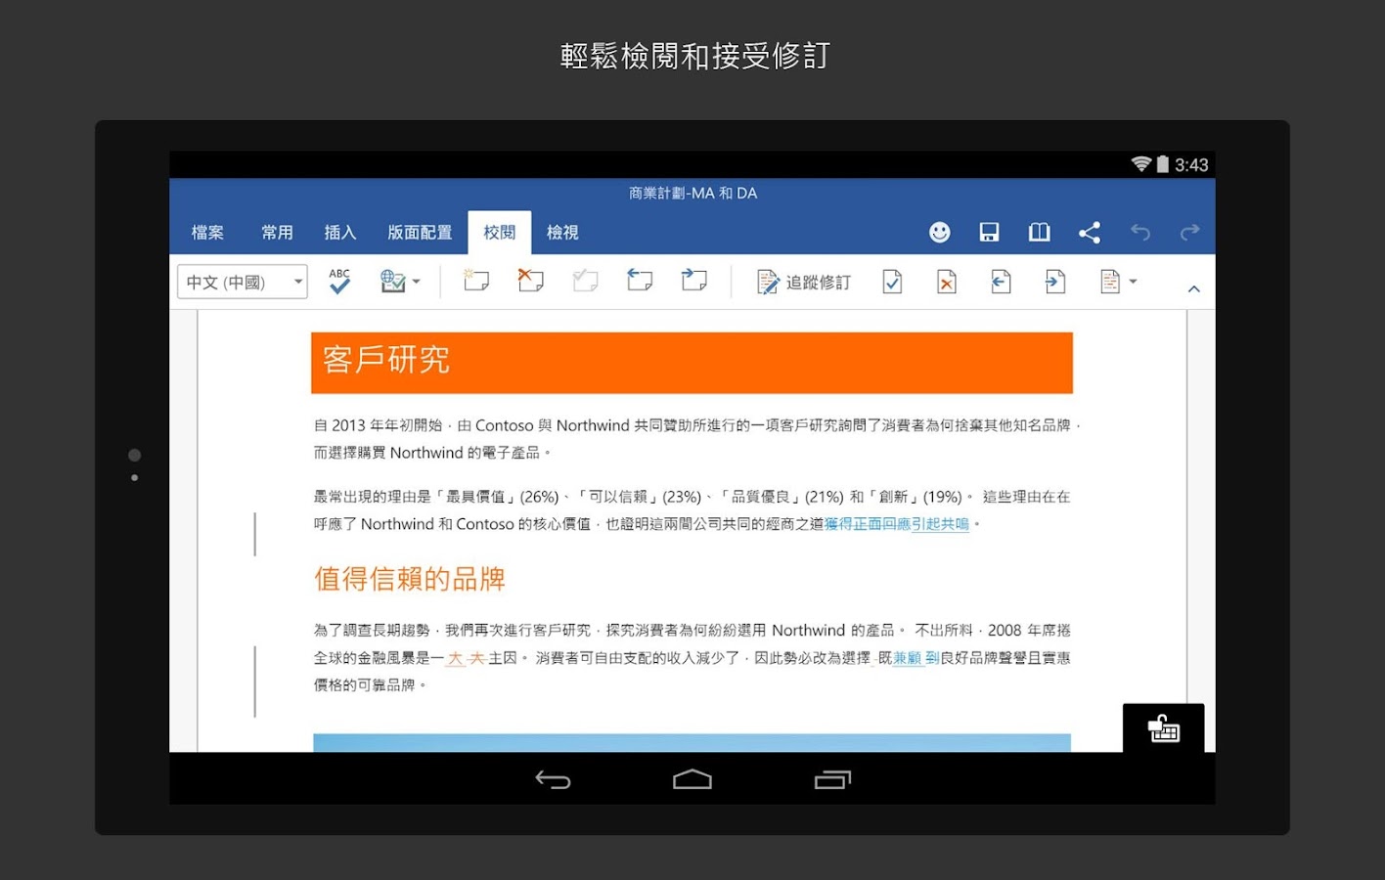Undo the last action

[1140, 232]
